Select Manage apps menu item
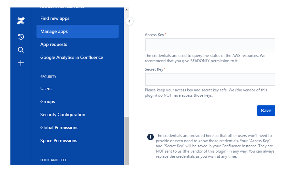Image resolution: width=303 pixels, height=174 pixels. [x=77, y=31]
